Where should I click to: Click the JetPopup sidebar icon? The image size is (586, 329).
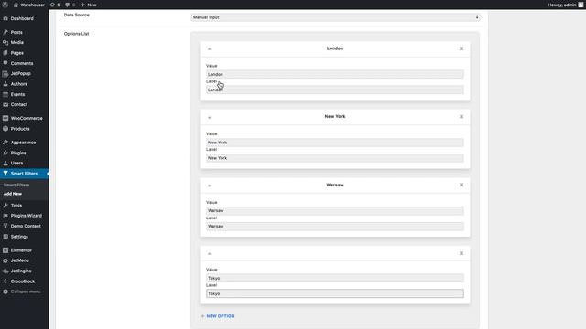pyautogui.click(x=5, y=73)
